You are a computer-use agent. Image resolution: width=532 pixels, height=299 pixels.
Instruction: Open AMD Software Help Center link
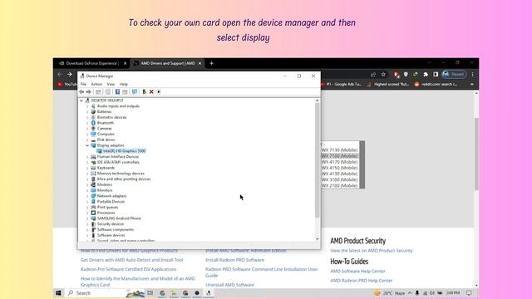pos(357,272)
